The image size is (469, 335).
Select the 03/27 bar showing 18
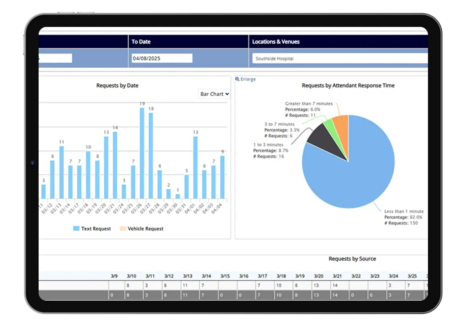coord(151,155)
